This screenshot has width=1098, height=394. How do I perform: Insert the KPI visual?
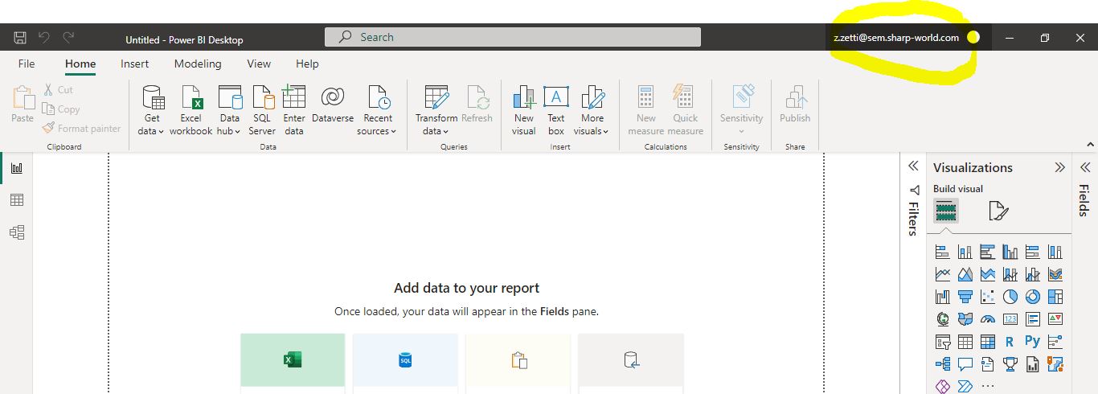[1055, 319]
